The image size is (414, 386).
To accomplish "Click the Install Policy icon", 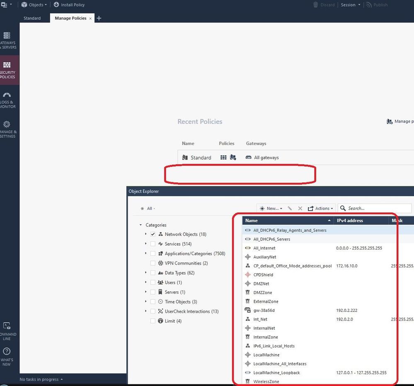I will click(x=56, y=5).
